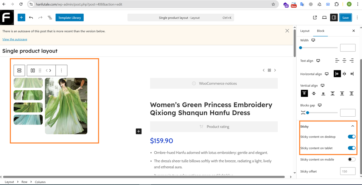Collapse the Sticky panel section
The height and width of the screenshot is (185, 362).
[352, 126]
